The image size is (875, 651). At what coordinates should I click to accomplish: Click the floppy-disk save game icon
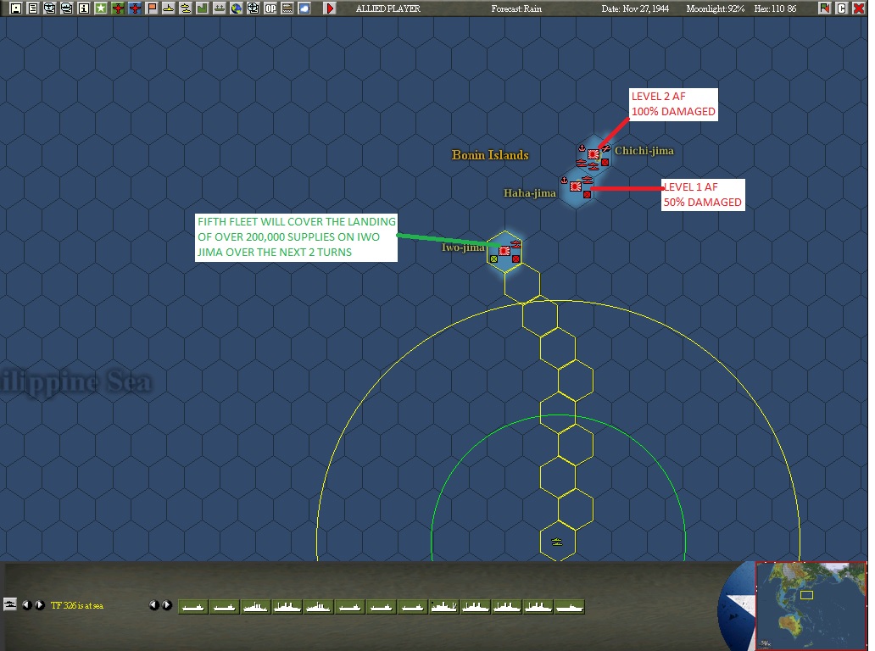pos(16,8)
